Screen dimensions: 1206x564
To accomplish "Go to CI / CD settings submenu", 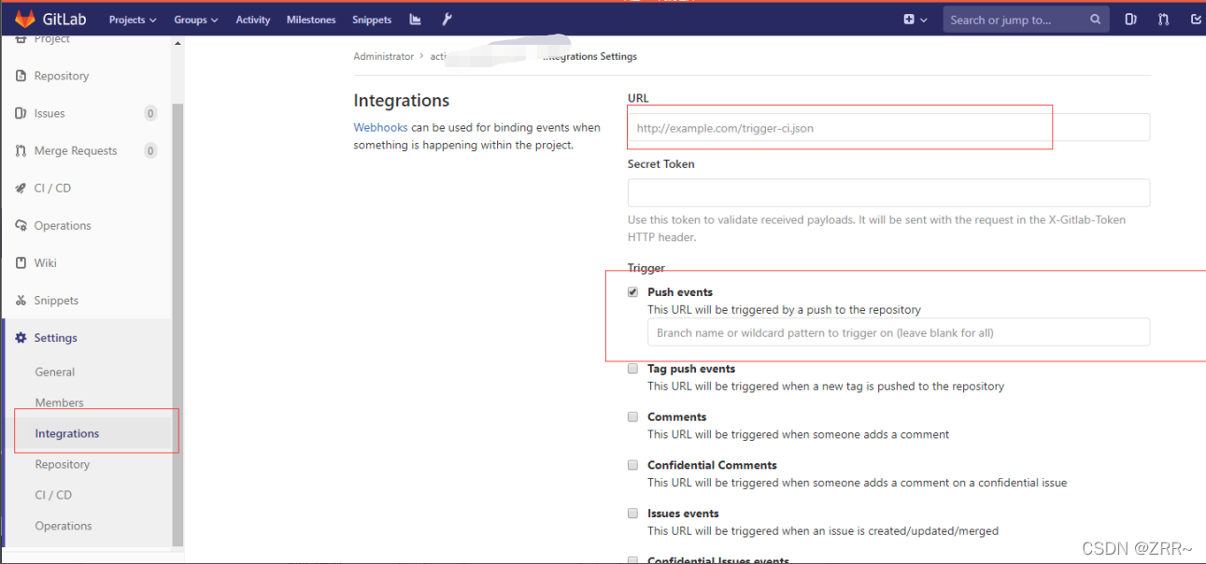I will (53, 495).
